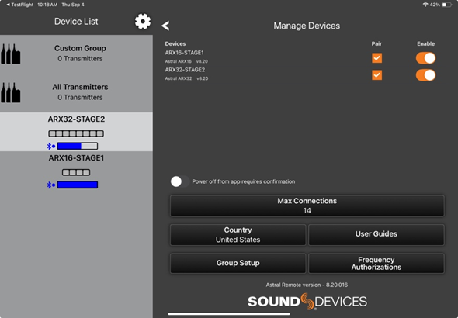
Task: Click the ARX32-STAGE2 name in Devices
Action: (x=185, y=70)
